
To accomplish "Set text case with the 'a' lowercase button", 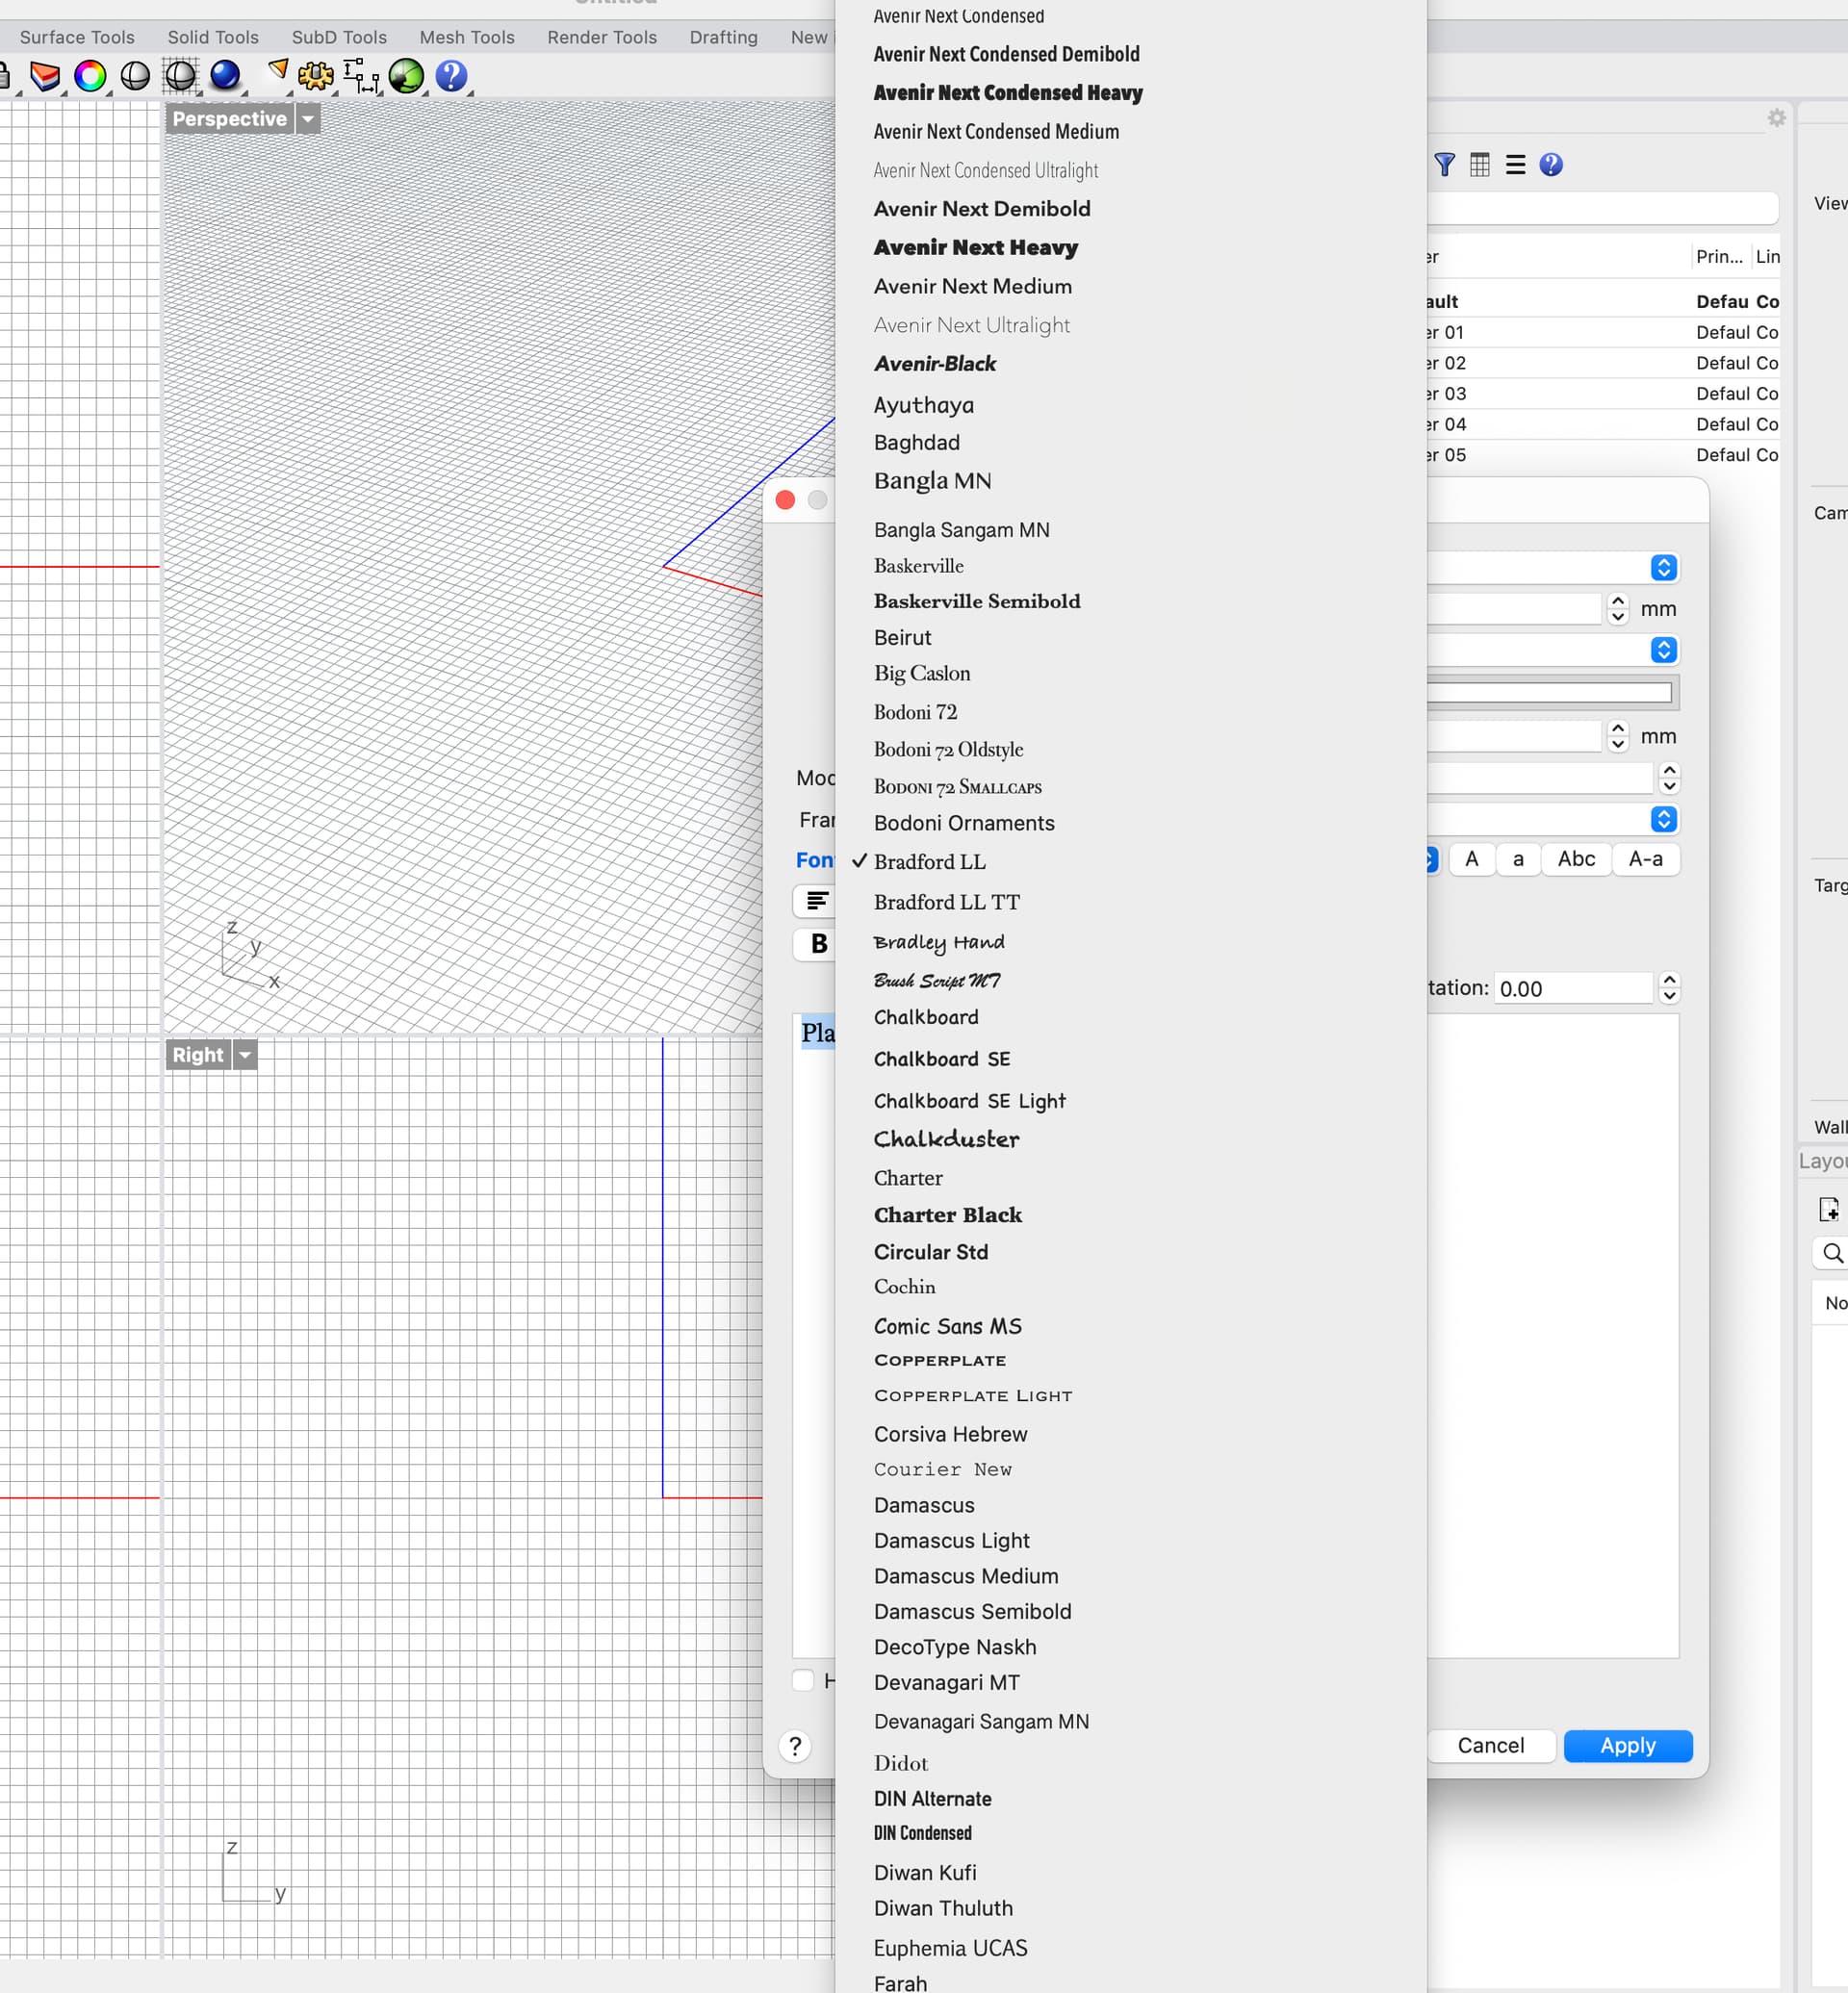I will pos(1518,859).
